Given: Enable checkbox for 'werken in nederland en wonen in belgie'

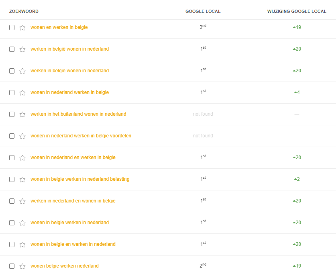Looking at the screenshot, I should click(12, 201).
